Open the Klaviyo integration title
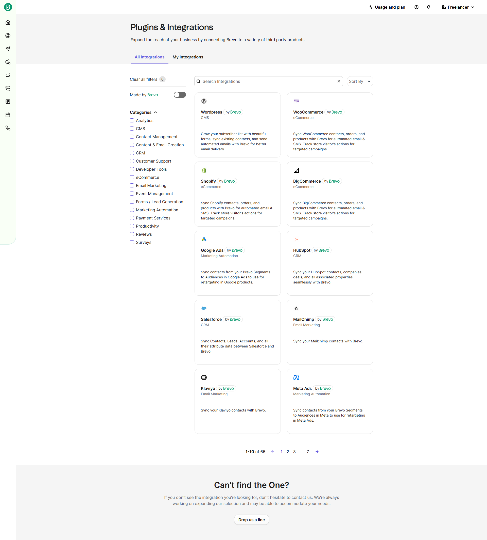 (208, 389)
